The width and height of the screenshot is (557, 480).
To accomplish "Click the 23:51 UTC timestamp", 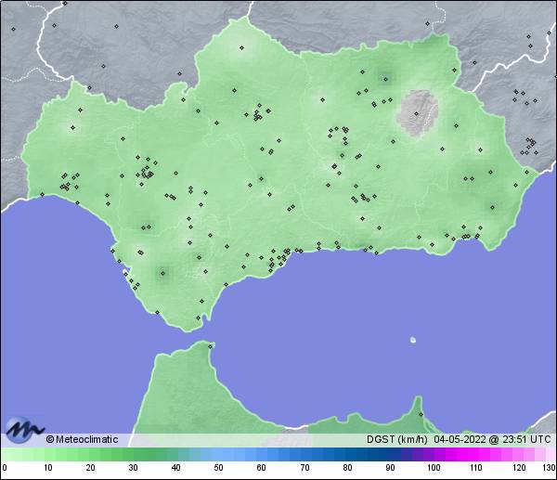I will [526, 439].
